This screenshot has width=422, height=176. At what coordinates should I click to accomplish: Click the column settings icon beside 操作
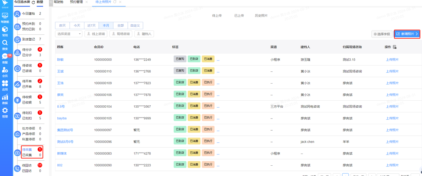(x=395, y=47)
